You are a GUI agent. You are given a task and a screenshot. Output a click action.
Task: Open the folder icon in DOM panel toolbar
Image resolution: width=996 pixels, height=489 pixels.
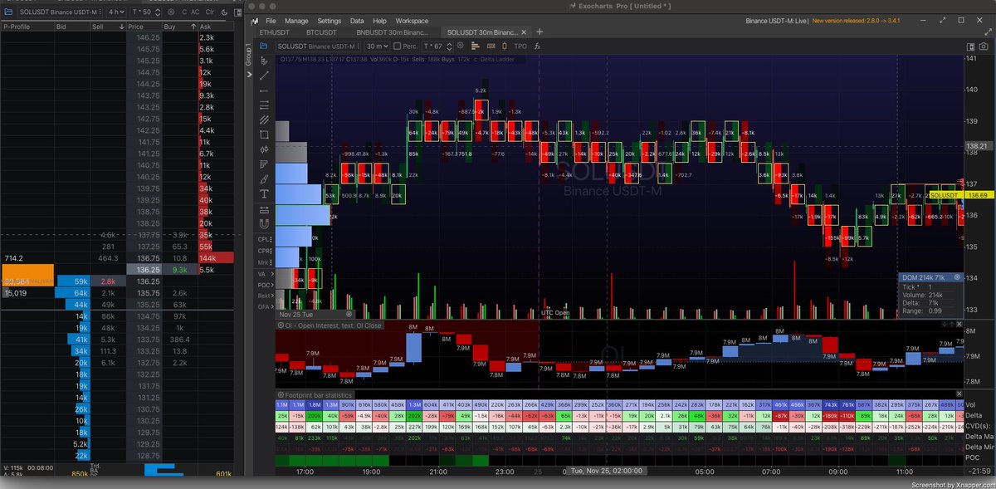pos(8,12)
